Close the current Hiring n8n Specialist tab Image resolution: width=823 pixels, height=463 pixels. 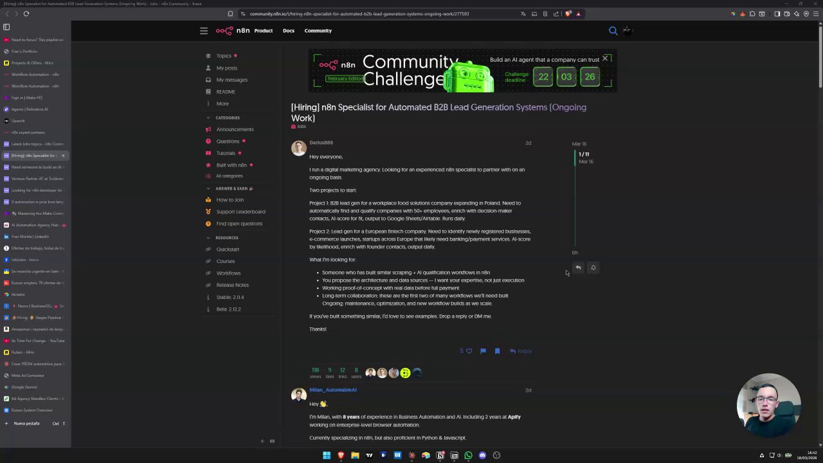[63, 156]
